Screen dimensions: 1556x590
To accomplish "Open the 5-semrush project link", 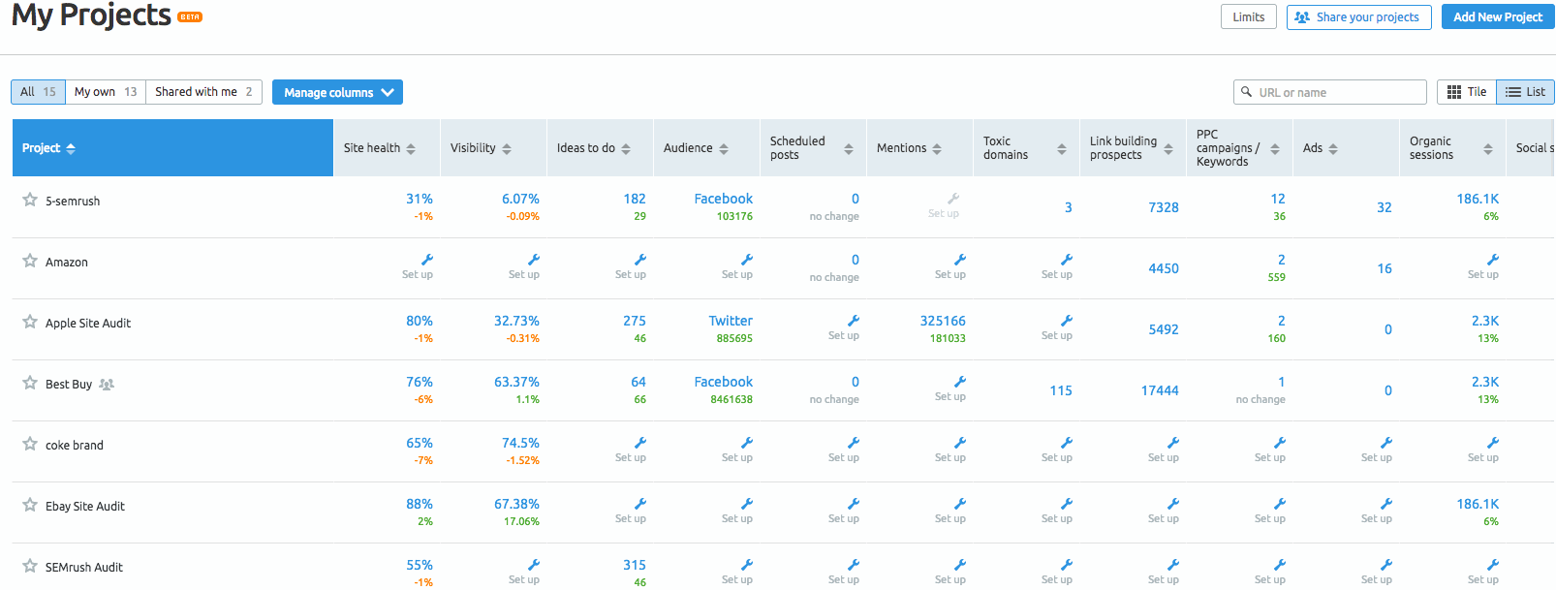I will (x=73, y=202).
